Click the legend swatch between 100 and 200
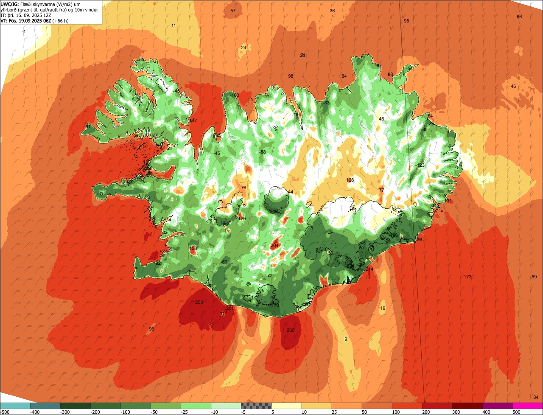The width and height of the screenshot is (543, 415). pos(407,406)
